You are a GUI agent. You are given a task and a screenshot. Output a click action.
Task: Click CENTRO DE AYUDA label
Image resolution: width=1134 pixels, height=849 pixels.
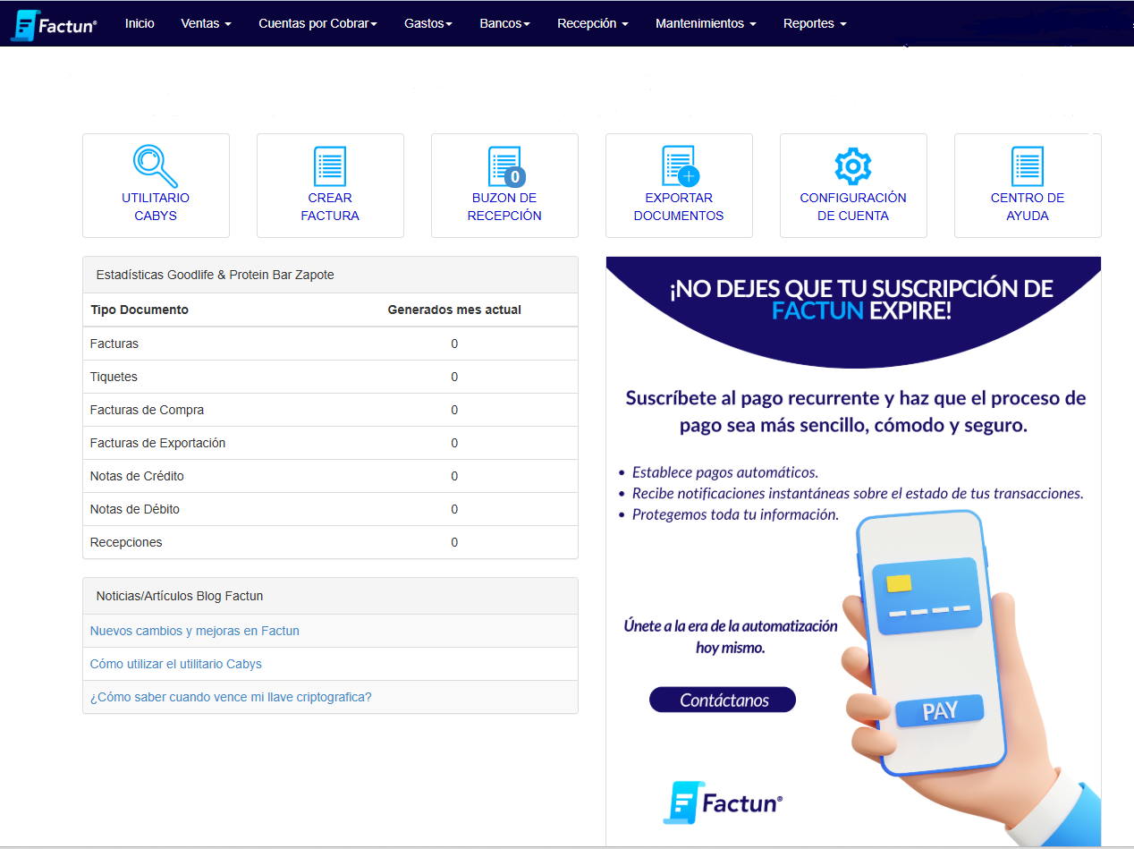[x=1028, y=207]
